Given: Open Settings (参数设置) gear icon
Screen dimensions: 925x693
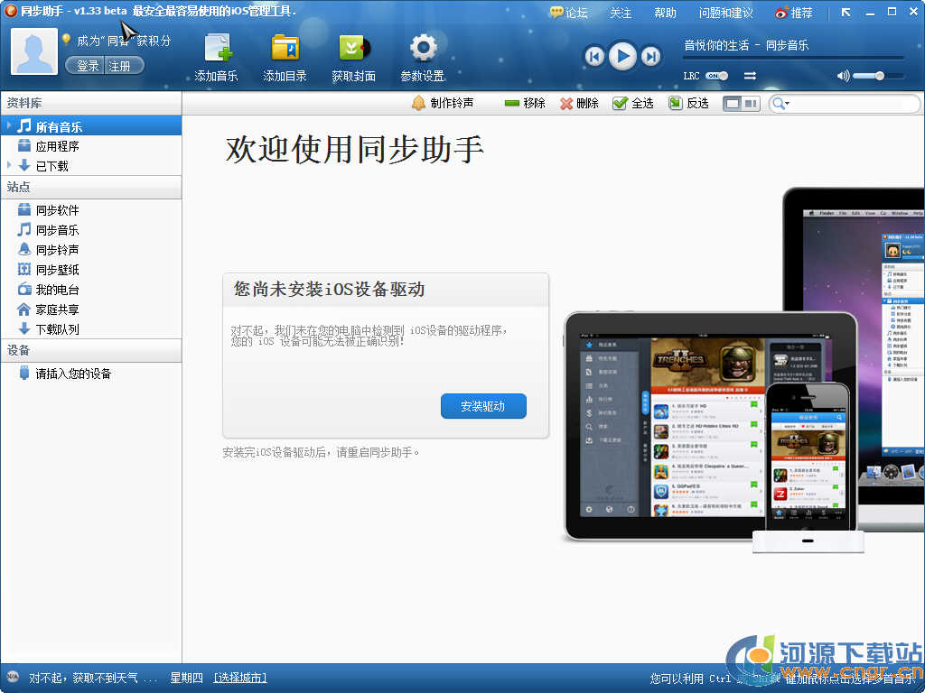Looking at the screenshot, I should pos(423,49).
